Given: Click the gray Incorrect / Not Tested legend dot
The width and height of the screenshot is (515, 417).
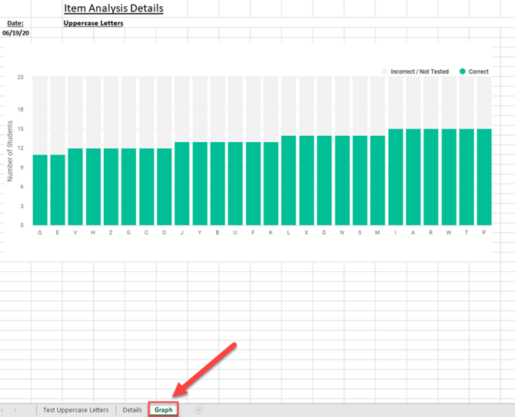Looking at the screenshot, I should point(385,71).
